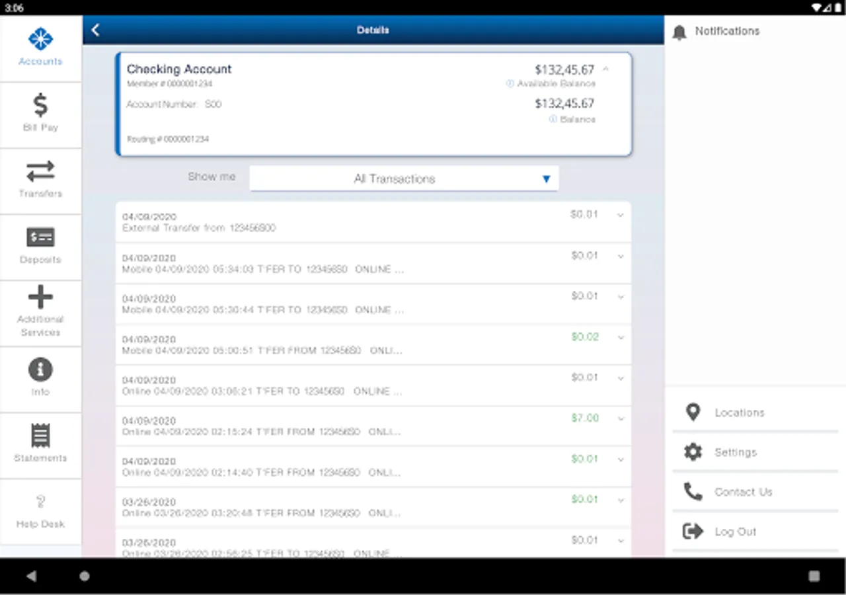
Task: Open Bill Pay dollar icon
Action: (x=40, y=105)
